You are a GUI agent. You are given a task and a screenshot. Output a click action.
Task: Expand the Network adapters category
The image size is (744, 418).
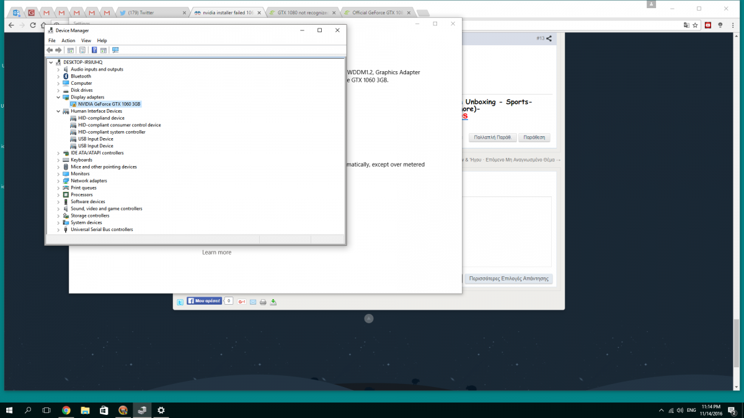pyautogui.click(x=58, y=181)
